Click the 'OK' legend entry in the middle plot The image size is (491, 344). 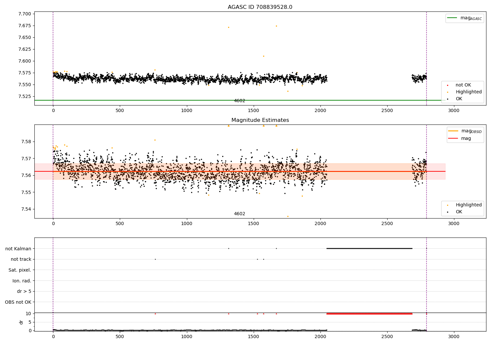click(455, 212)
